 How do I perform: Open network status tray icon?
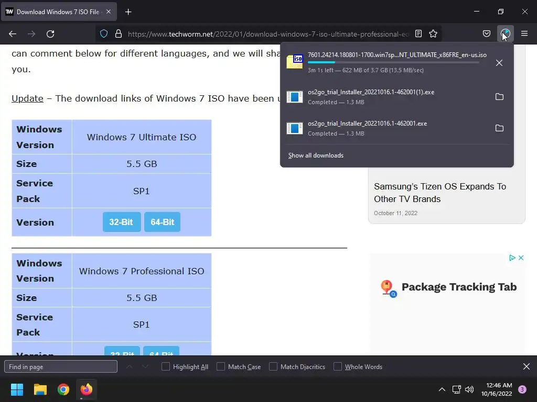pos(457,389)
